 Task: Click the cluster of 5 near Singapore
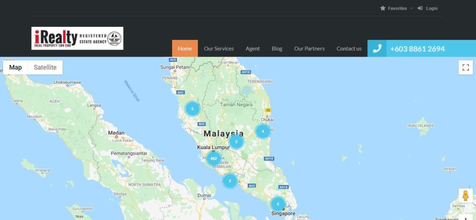278,204
